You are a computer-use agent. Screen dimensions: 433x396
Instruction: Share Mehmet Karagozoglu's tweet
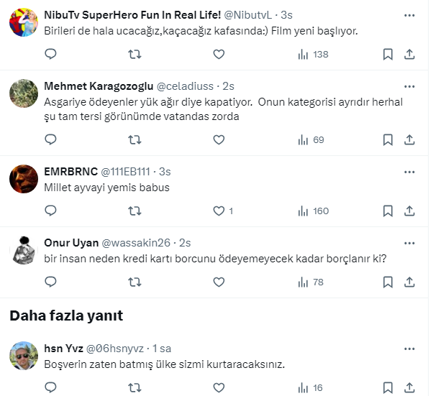pyautogui.click(x=409, y=139)
